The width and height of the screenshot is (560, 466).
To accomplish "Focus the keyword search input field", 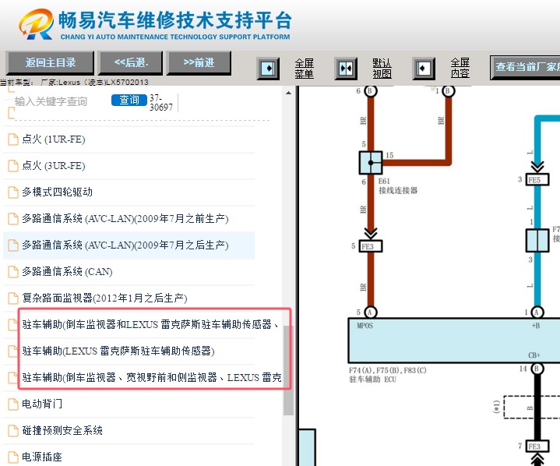I will [x=61, y=101].
